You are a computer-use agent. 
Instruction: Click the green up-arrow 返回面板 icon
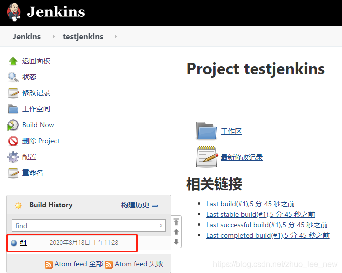pos(13,61)
